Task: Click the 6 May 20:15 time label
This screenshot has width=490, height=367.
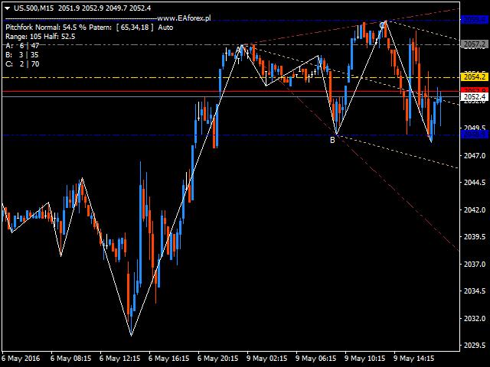Action: tap(217, 359)
